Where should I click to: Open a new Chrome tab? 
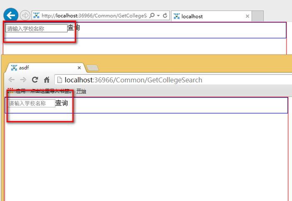pyautogui.click(x=93, y=68)
